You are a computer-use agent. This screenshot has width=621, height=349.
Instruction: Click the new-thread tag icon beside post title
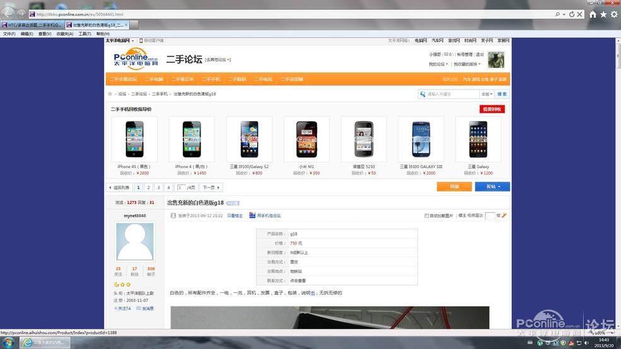[x=233, y=203]
